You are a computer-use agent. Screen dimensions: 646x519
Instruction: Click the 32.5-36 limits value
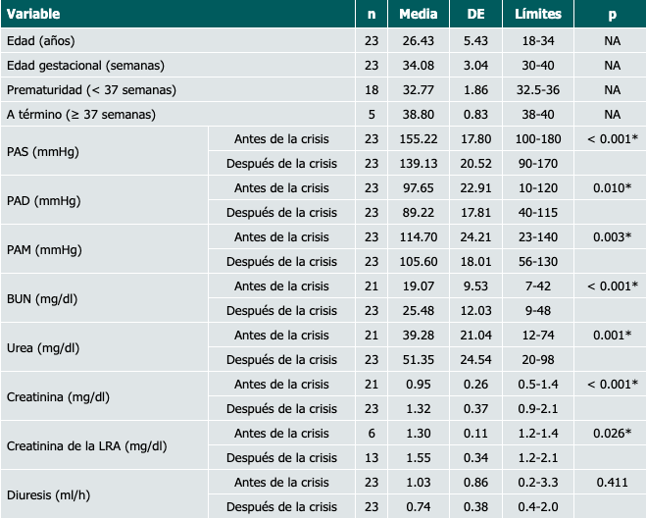pyautogui.click(x=538, y=89)
